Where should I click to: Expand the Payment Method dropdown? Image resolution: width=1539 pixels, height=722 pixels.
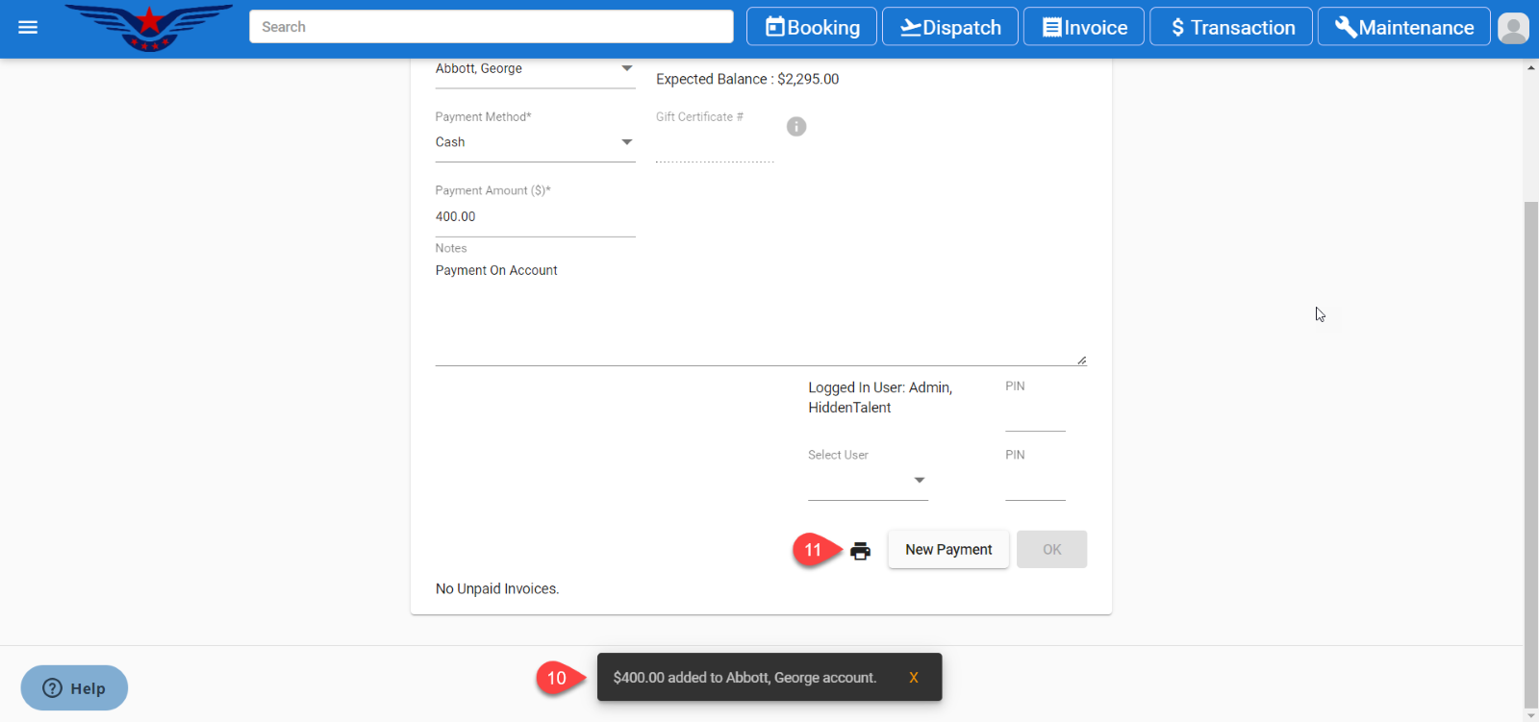click(626, 142)
